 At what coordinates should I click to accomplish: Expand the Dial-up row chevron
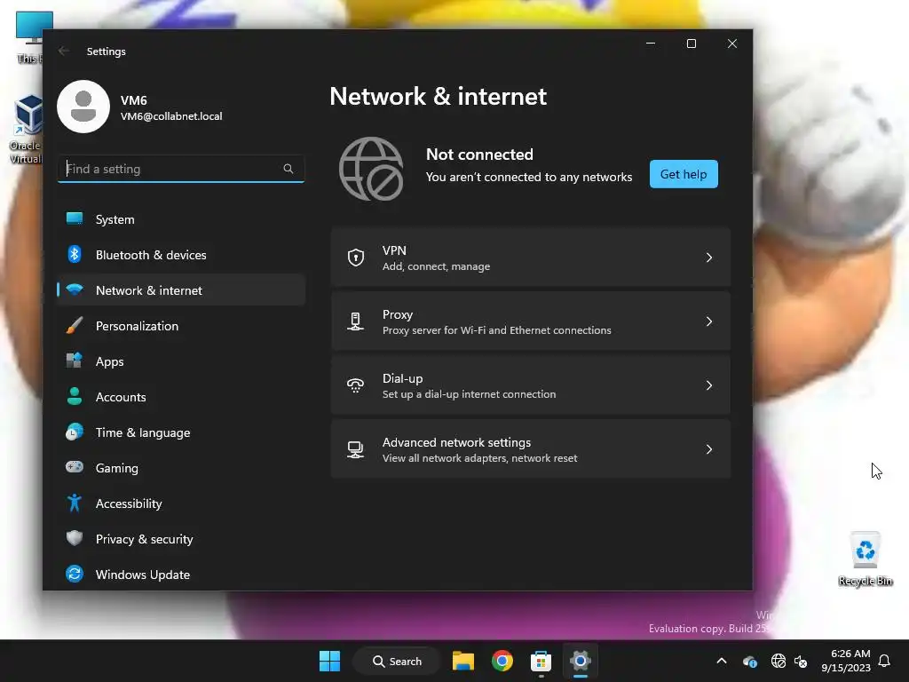click(708, 385)
